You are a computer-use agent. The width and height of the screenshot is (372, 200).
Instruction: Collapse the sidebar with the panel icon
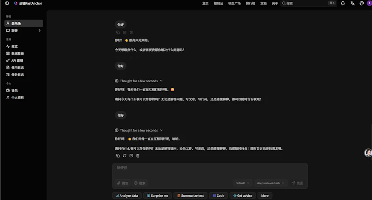(x=7, y=3)
